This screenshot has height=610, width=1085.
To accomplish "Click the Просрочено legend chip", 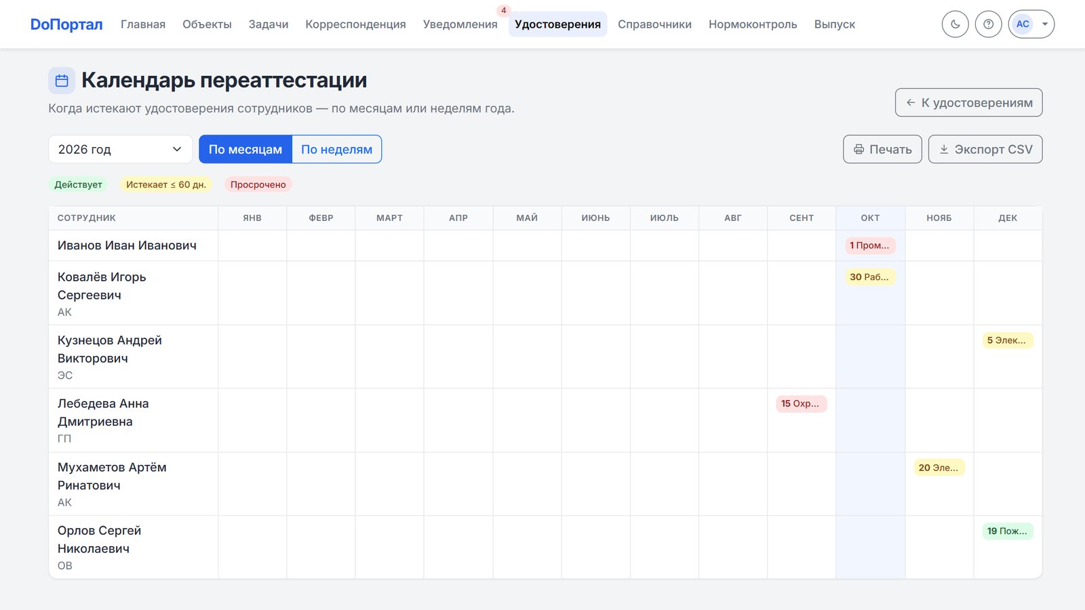I will tap(258, 184).
